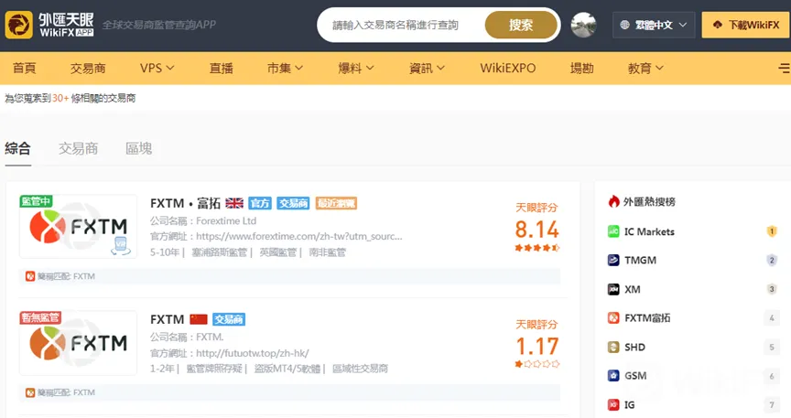Click the 下載WikiFX button
This screenshot has height=418, width=791.
pyautogui.click(x=746, y=25)
